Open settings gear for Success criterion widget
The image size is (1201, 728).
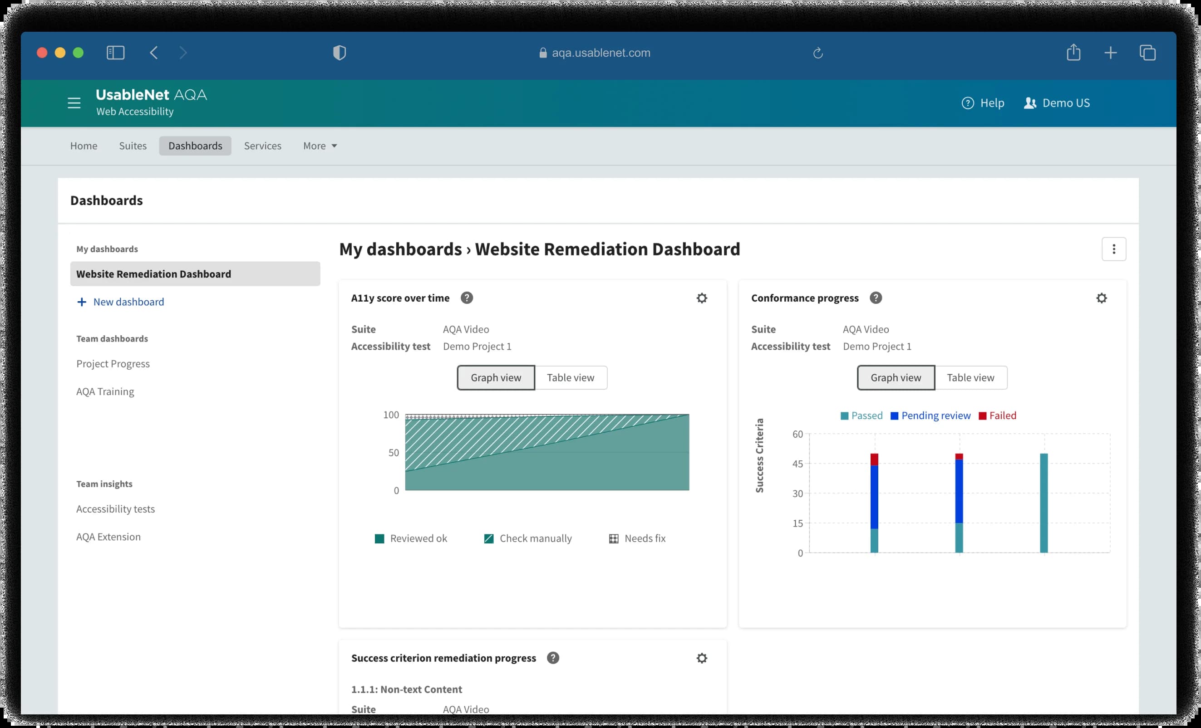(701, 658)
